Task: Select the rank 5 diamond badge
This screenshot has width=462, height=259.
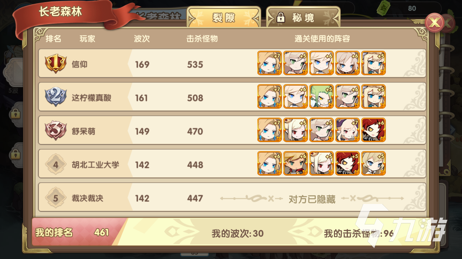Action: pos(56,198)
